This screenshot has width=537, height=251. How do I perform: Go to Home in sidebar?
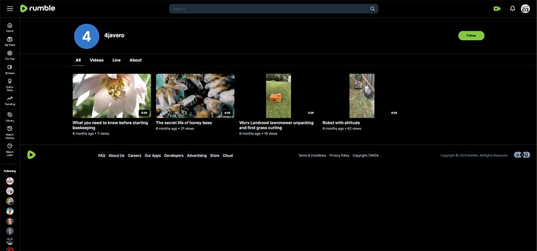pyautogui.click(x=10, y=27)
